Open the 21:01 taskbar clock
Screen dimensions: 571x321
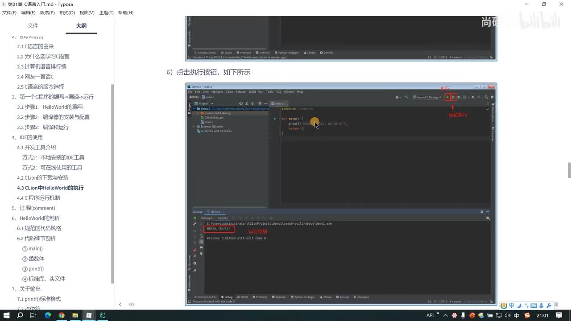pyautogui.click(x=542, y=315)
